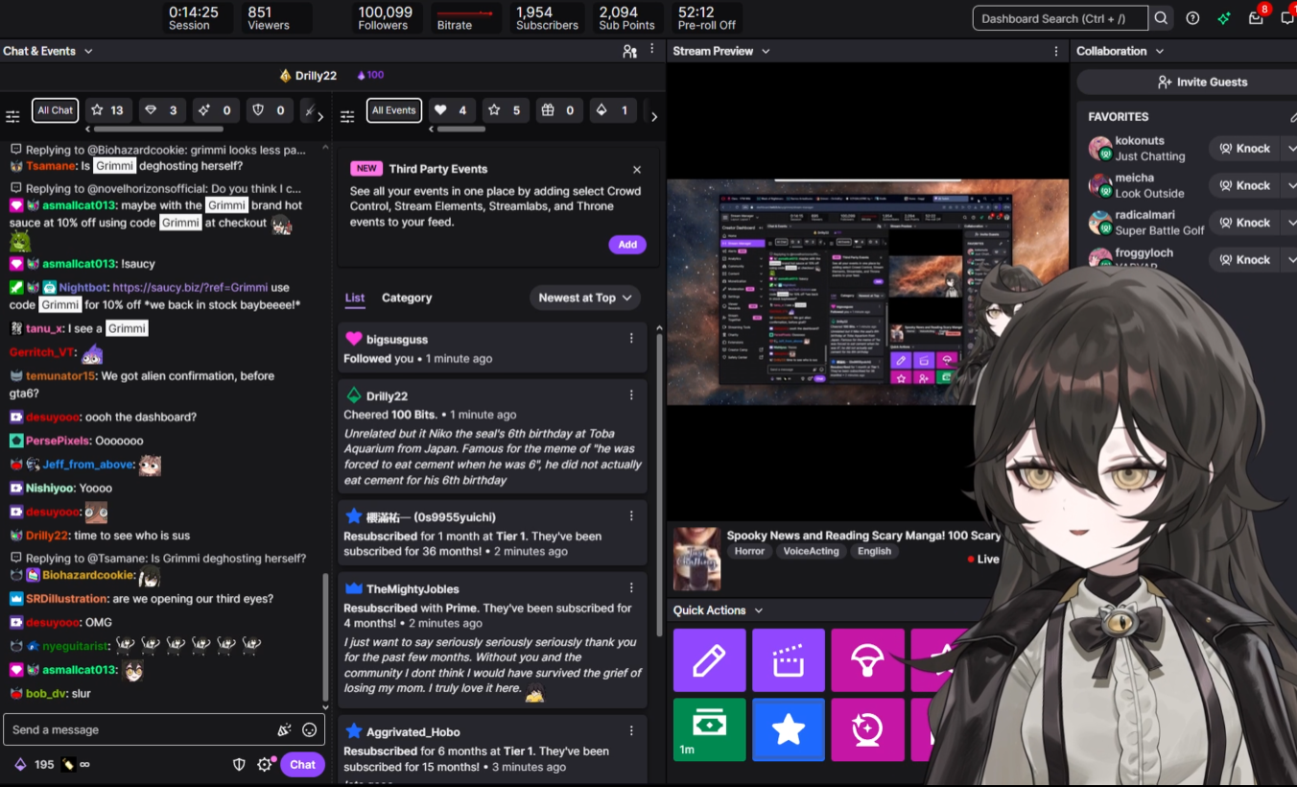Expand the Quick Actions panel dropdown
1297x787 pixels.
pyautogui.click(x=759, y=610)
